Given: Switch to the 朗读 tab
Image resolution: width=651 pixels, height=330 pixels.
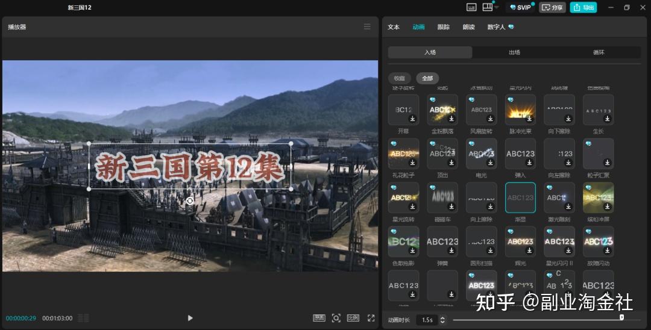Looking at the screenshot, I should tap(468, 27).
